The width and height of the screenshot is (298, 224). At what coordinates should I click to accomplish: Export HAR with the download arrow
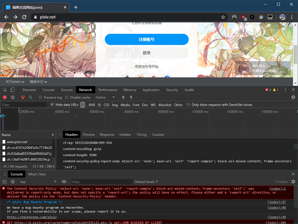pos(131,97)
